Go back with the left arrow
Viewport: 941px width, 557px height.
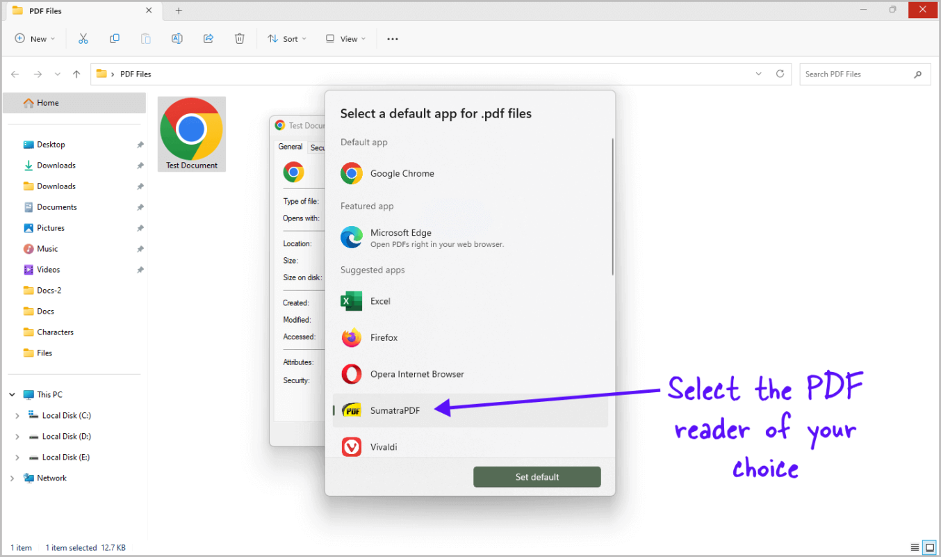point(15,74)
